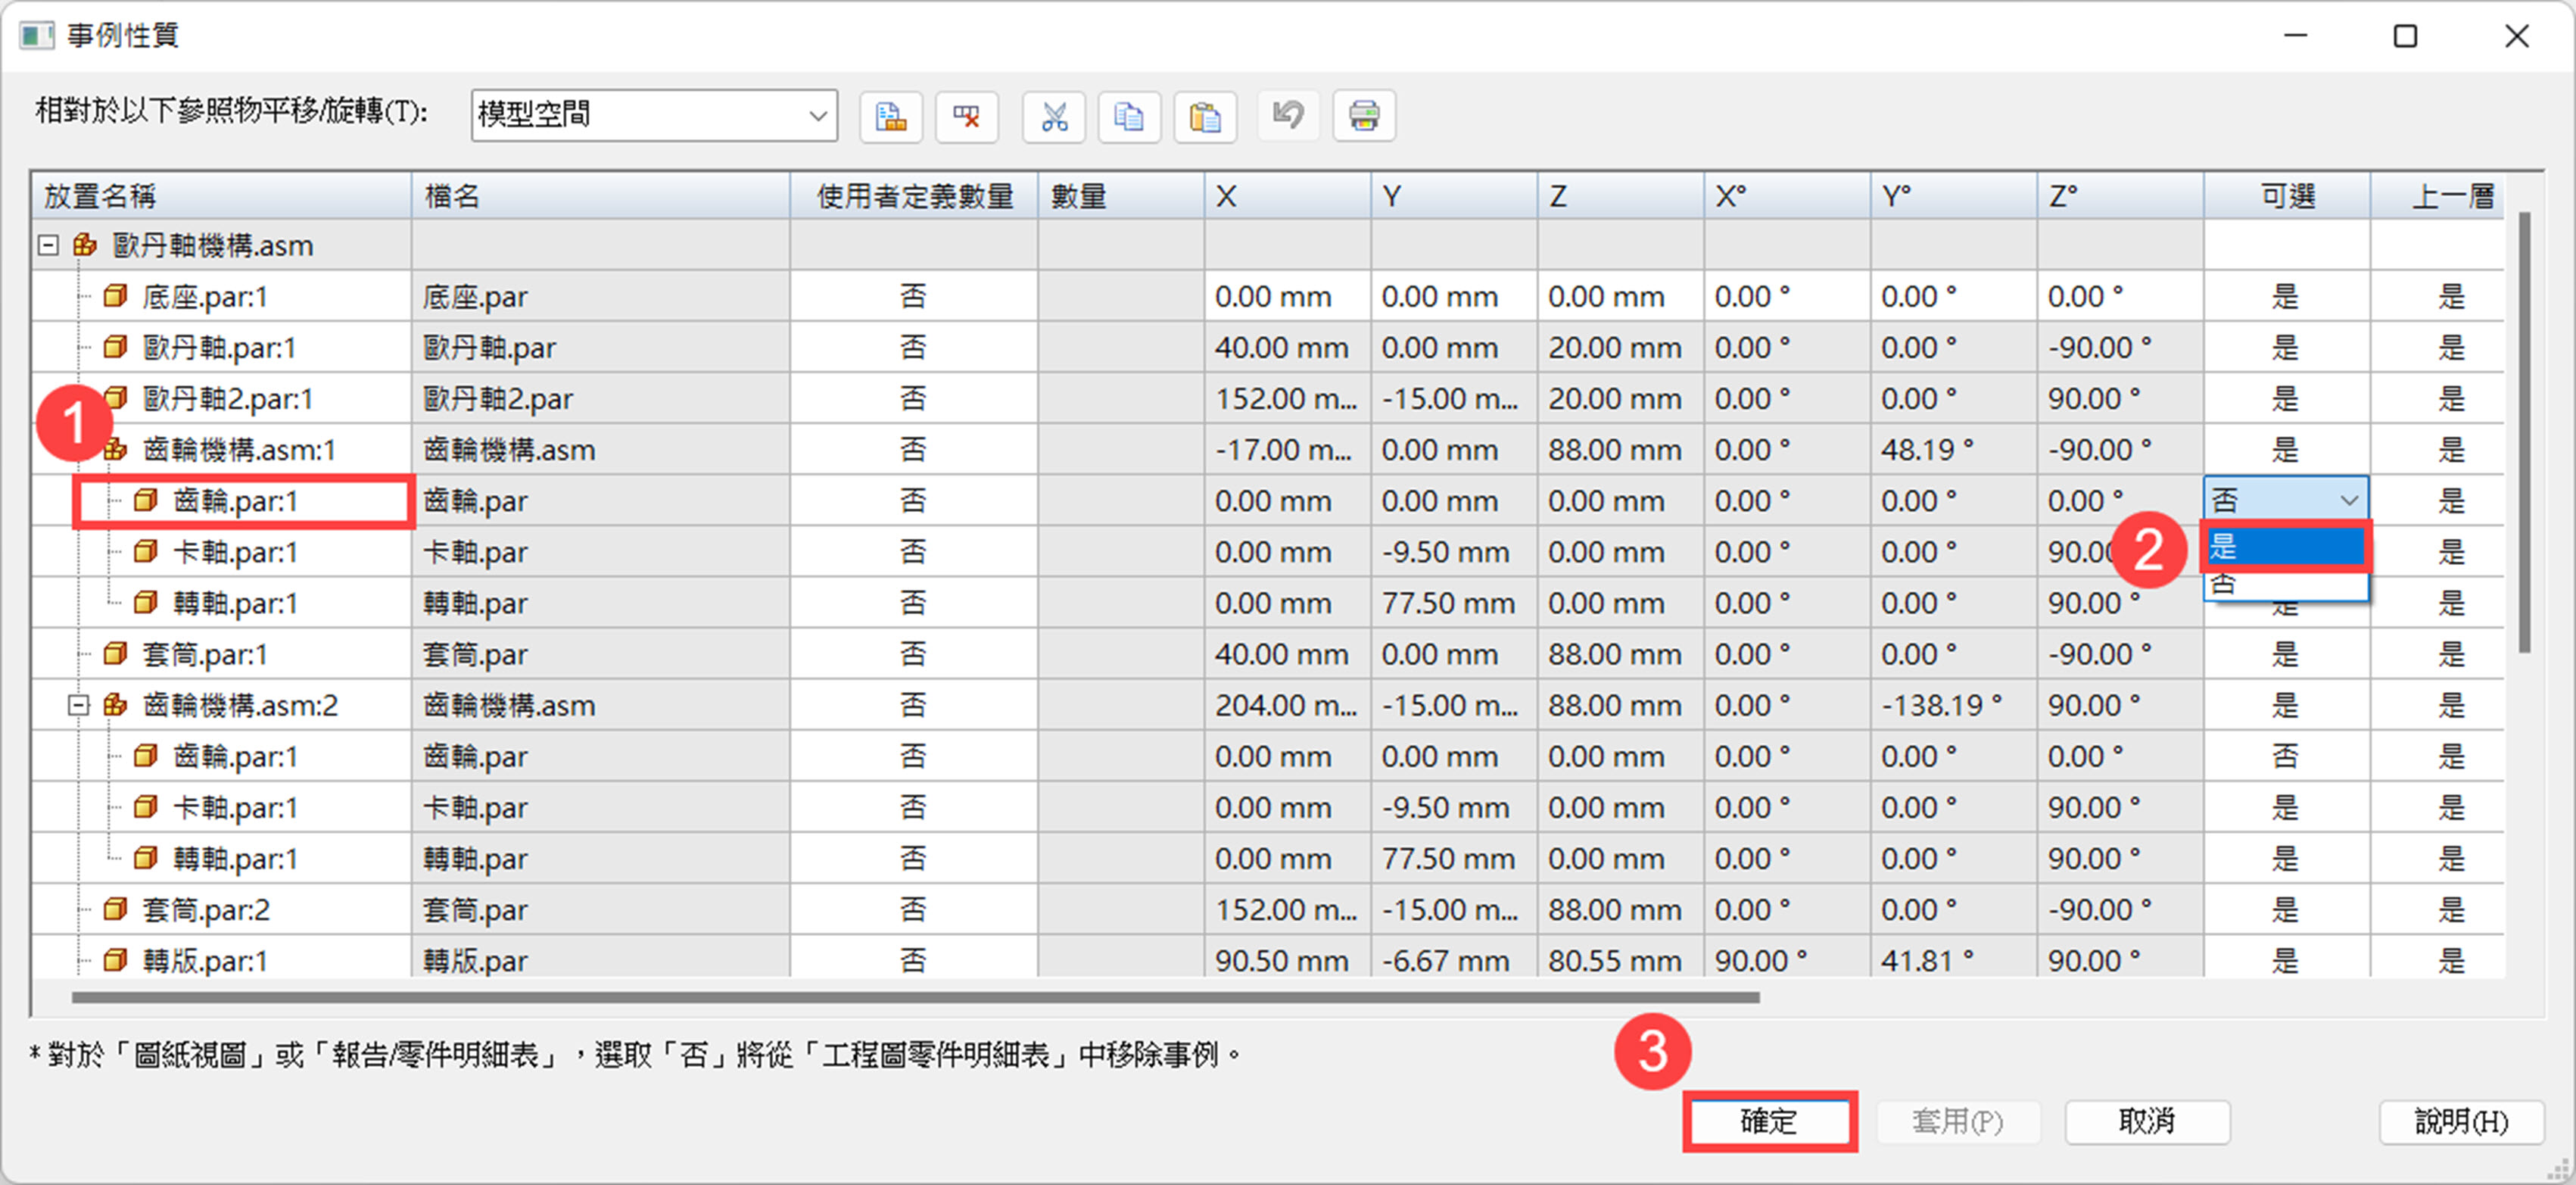Click the Z° column header
This screenshot has width=2576, height=1185.
[2120, 196]
